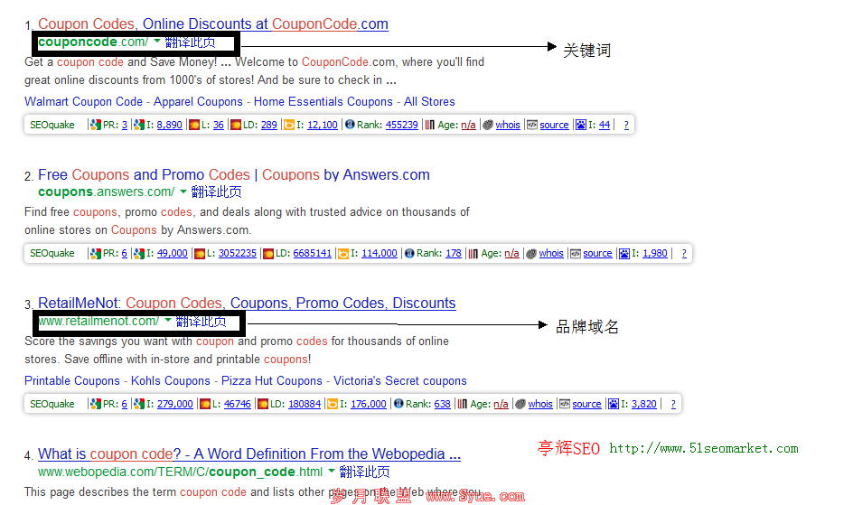Open the Webopedia coupon code definition result
853x505 pixels.
pyautogui.click(x=249, y=454)
